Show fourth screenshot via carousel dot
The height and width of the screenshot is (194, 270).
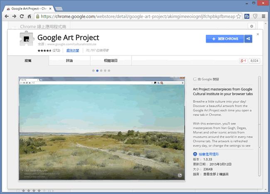pos(105,70)
